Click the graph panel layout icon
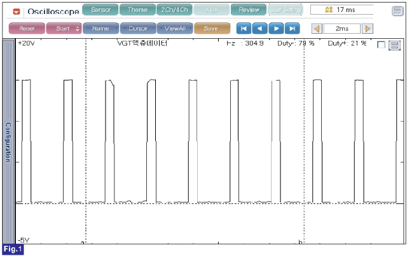 point(394,45)
